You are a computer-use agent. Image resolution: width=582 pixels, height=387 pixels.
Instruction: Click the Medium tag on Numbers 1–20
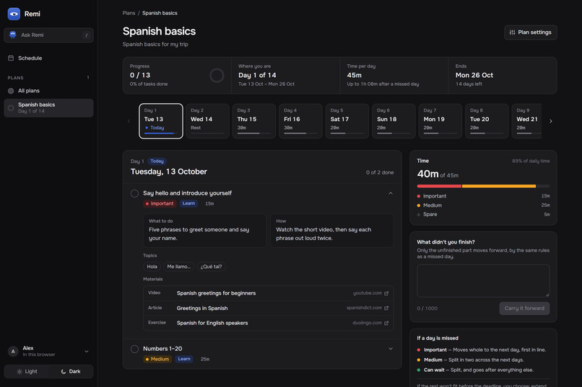(157, 359)
